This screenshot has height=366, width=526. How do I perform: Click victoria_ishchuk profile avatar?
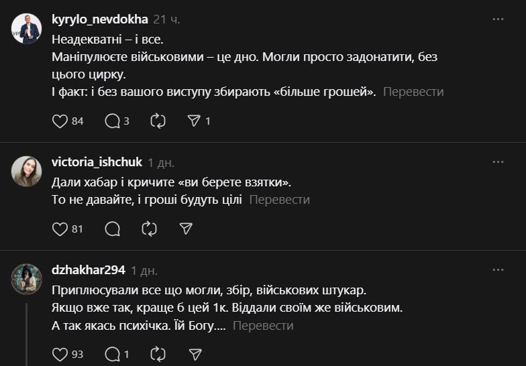coord(27,172)
